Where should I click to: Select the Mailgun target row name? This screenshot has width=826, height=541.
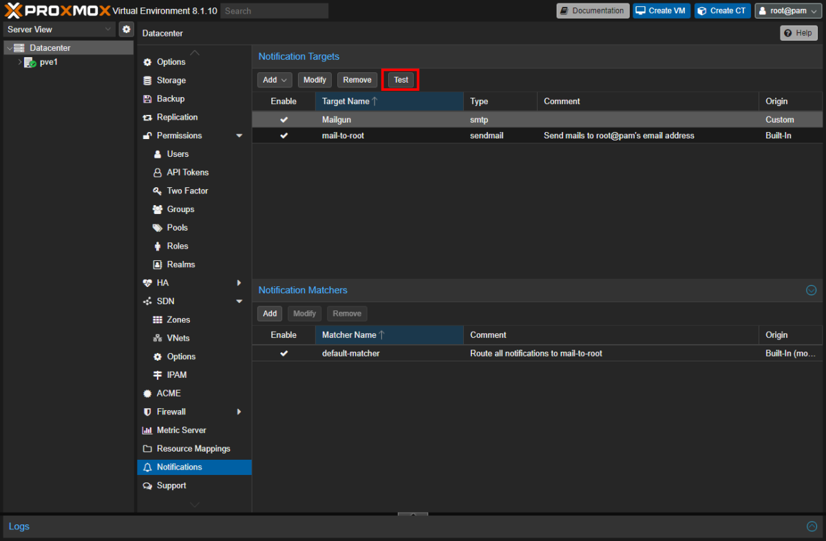[337, 120]
